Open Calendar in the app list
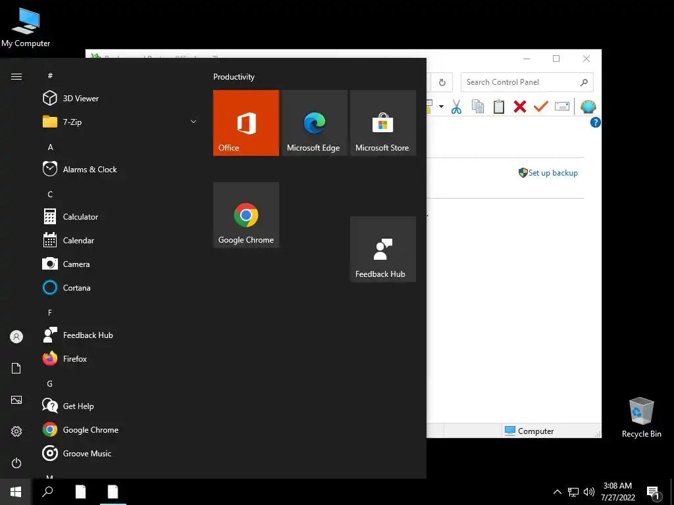 [x=120, y=241]
